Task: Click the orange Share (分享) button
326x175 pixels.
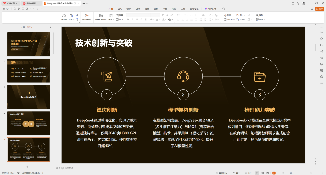Action: pyautogui.click(x=320, y=9)
